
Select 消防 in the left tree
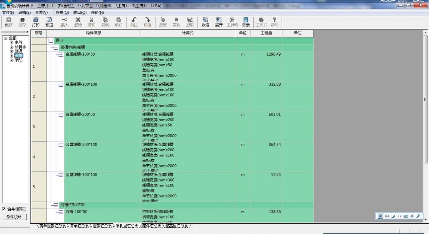19,60
